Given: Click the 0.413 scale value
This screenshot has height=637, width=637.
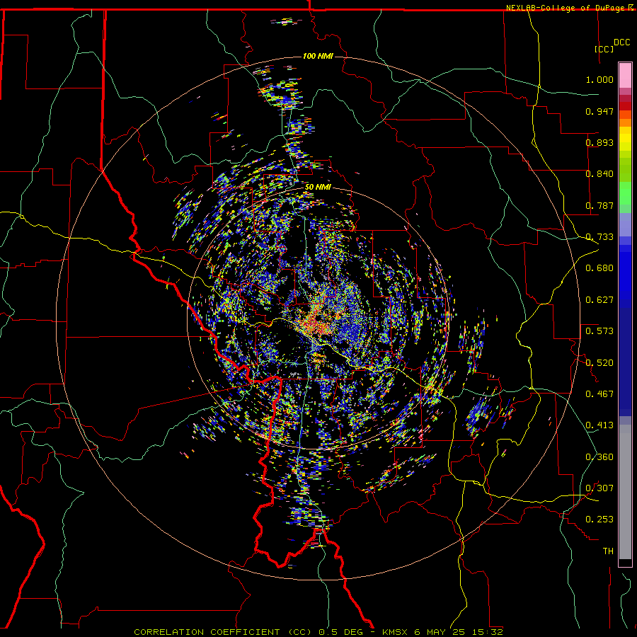Looking at the screenshot, I should point(599,425).
